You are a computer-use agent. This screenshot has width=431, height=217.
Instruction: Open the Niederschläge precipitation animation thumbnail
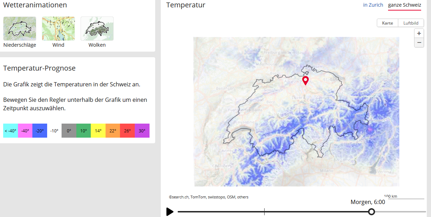(x=20, y=28)
